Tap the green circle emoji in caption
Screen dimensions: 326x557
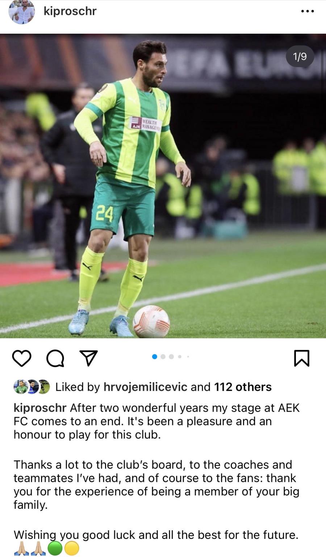[55, 548]
